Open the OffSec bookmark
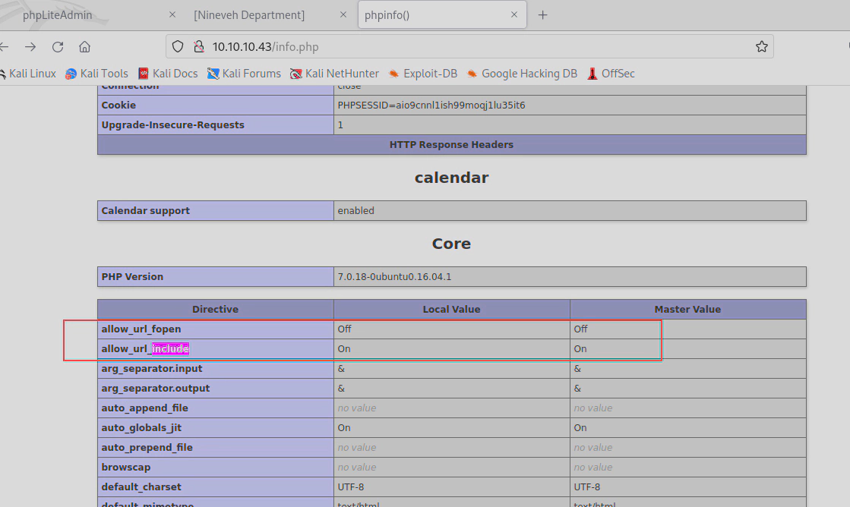 (x=611, y=74)
